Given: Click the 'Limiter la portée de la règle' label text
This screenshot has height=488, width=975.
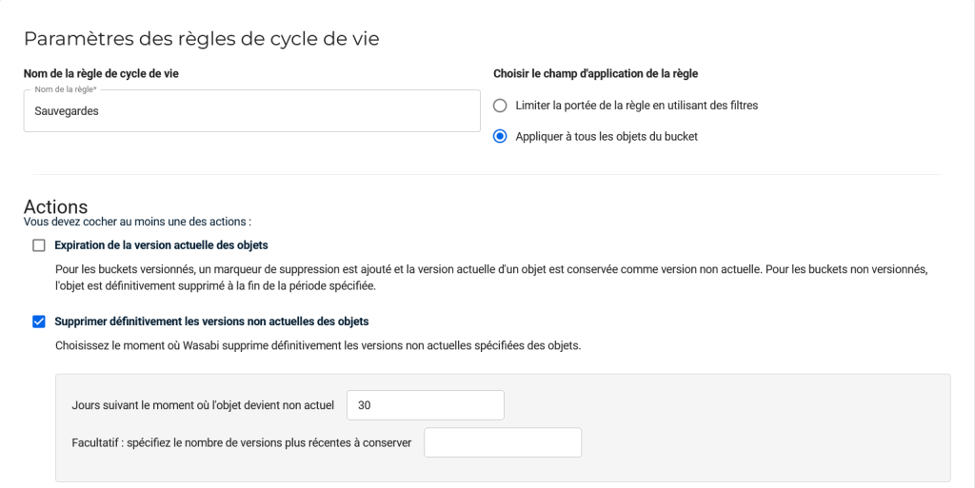Looking at the screenshot, I should (x=636, y=106).
